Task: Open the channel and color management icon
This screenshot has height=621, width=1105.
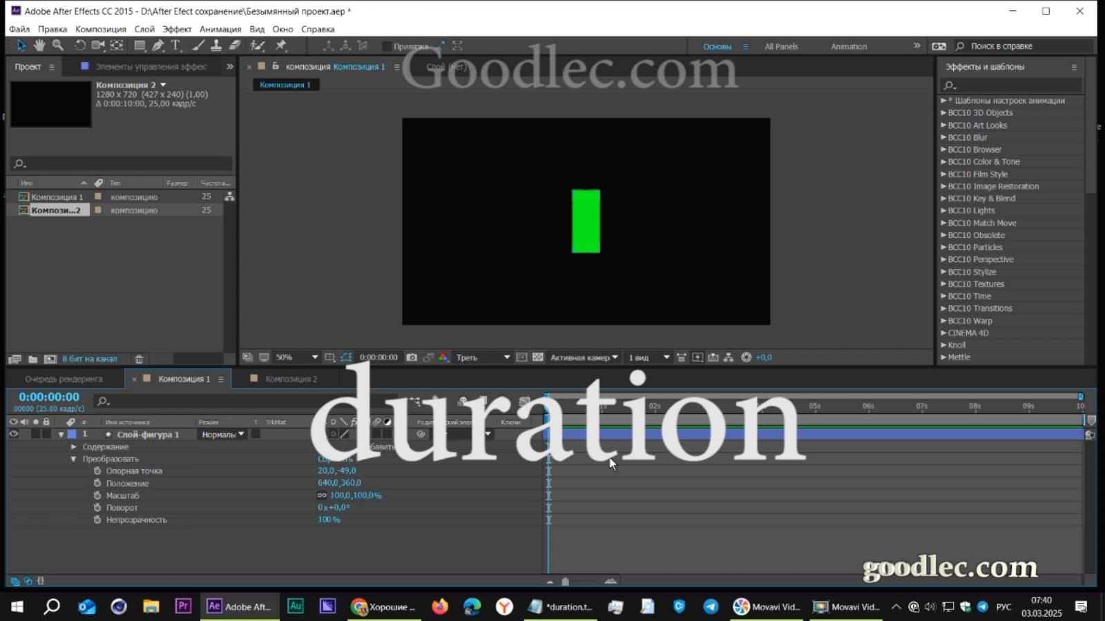Action: tap(443, 357)
